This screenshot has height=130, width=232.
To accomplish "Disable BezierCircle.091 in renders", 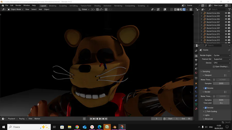I will coord(229,34).
